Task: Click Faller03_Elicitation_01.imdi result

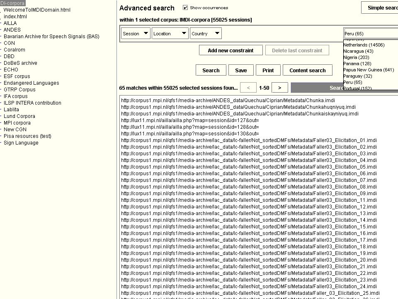Action: tap(249, 140)
